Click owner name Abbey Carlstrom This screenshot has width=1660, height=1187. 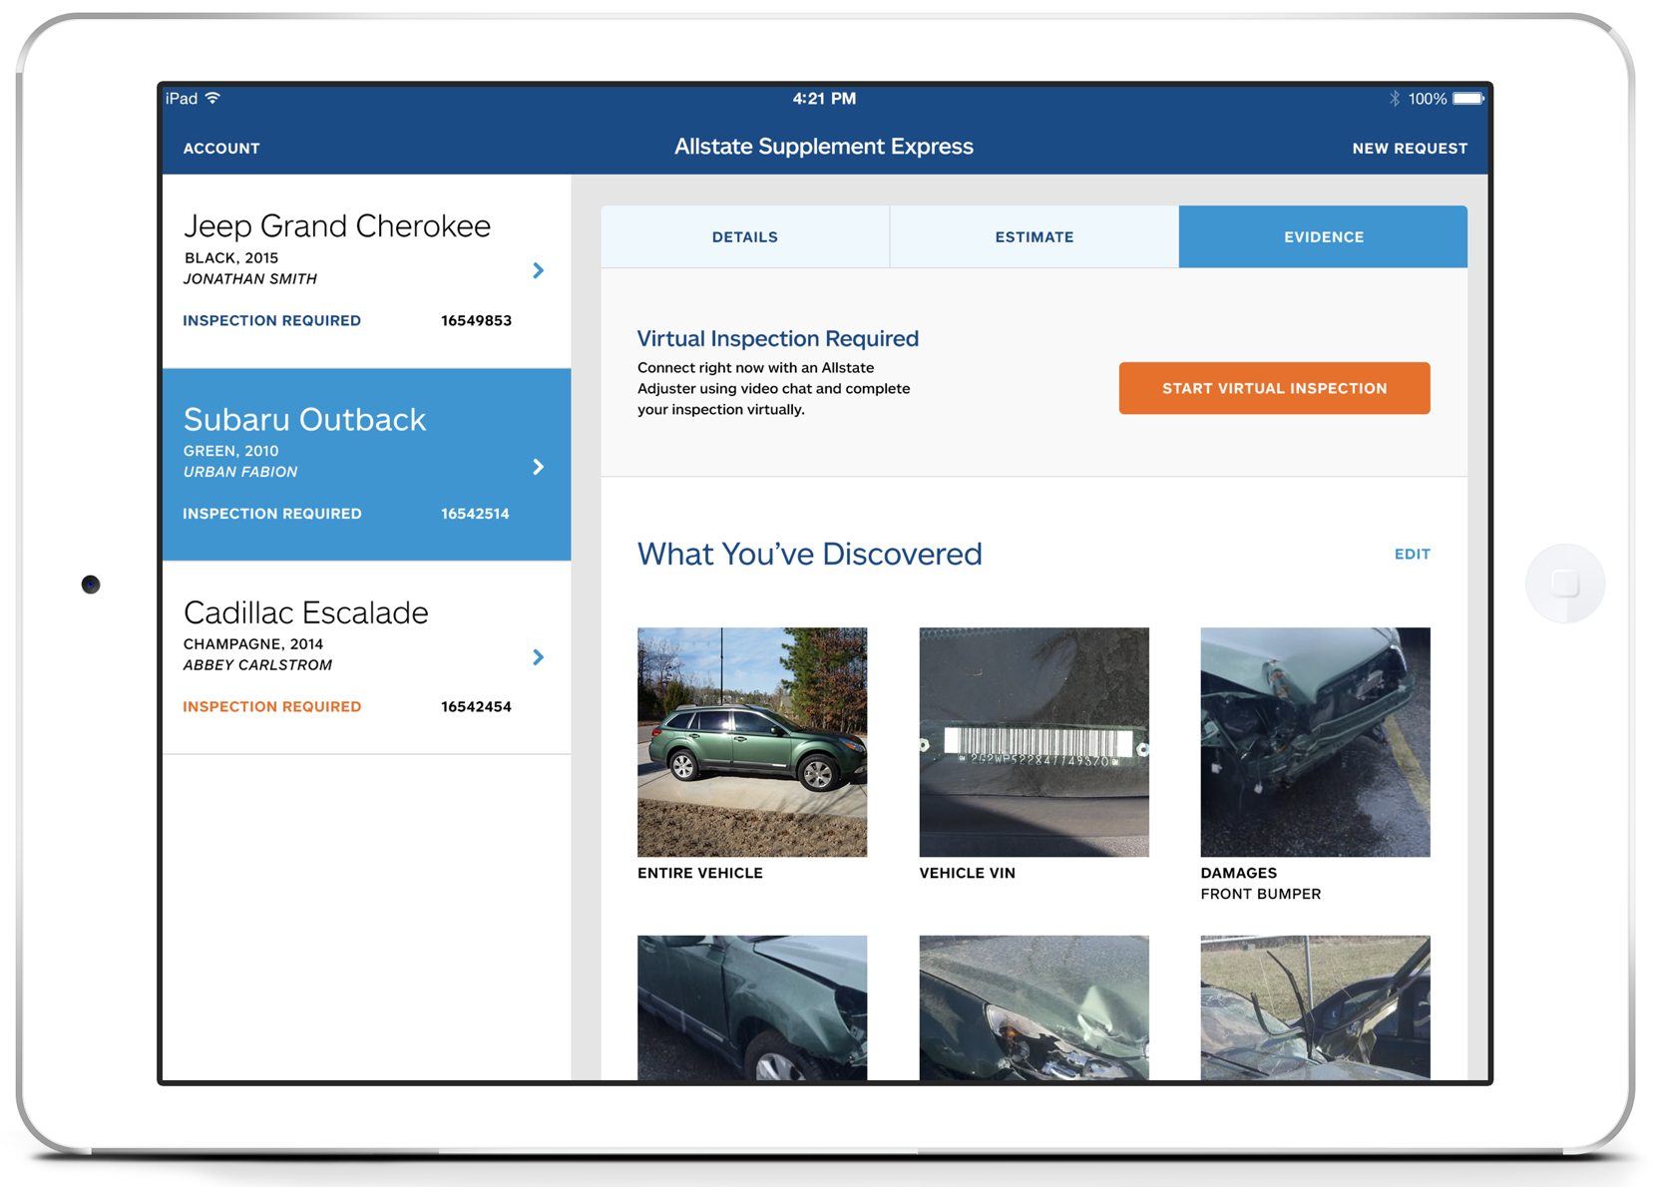pyautogui.click(x=257, y=665)
